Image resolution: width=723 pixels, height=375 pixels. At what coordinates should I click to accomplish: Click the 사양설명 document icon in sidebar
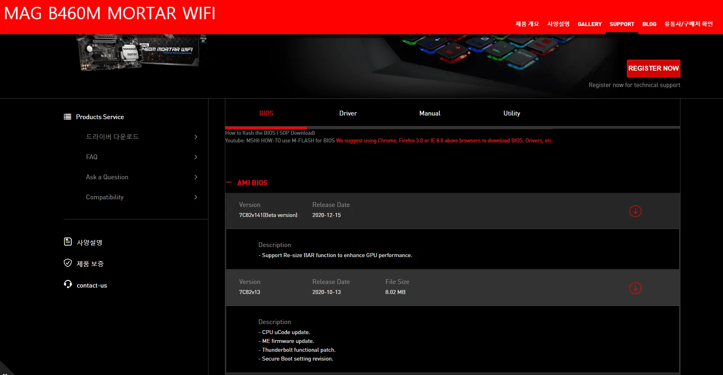click(68, 241)
